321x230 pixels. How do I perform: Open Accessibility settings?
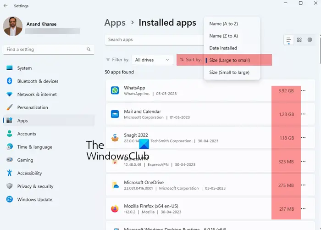[x=49, y=173]
